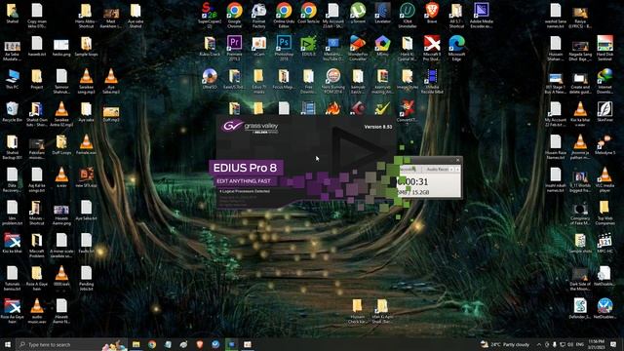Select the VLC media player shortcut
Image resolution: width=624 pixels, height=351 pixels.
click(604, 179)
